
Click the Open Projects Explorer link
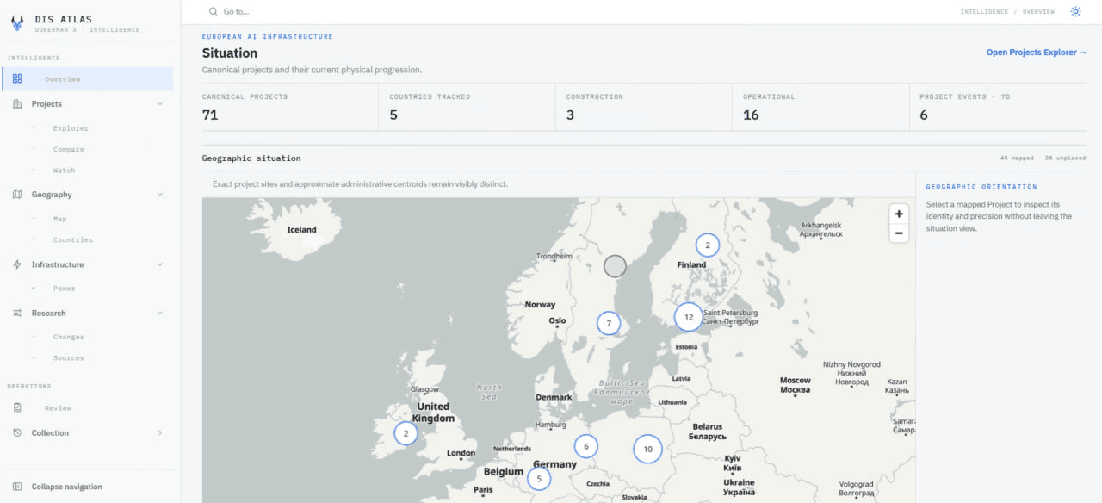pos(1037,53)
